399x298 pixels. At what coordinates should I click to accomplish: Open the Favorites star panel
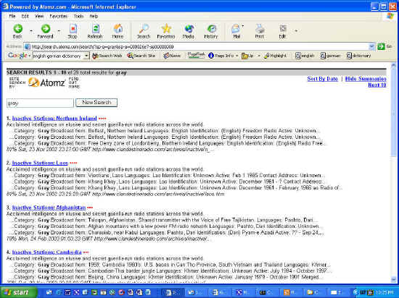click(166, 31)
